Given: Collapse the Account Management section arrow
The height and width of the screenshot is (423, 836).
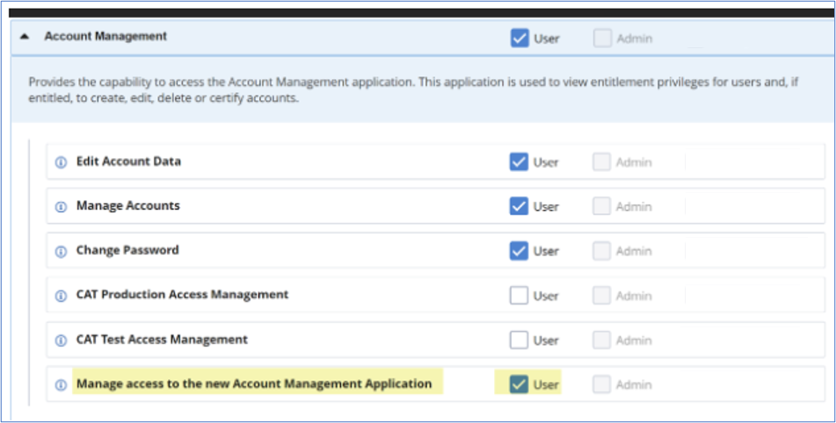Looking at the screenshot, I should point(24,37).
